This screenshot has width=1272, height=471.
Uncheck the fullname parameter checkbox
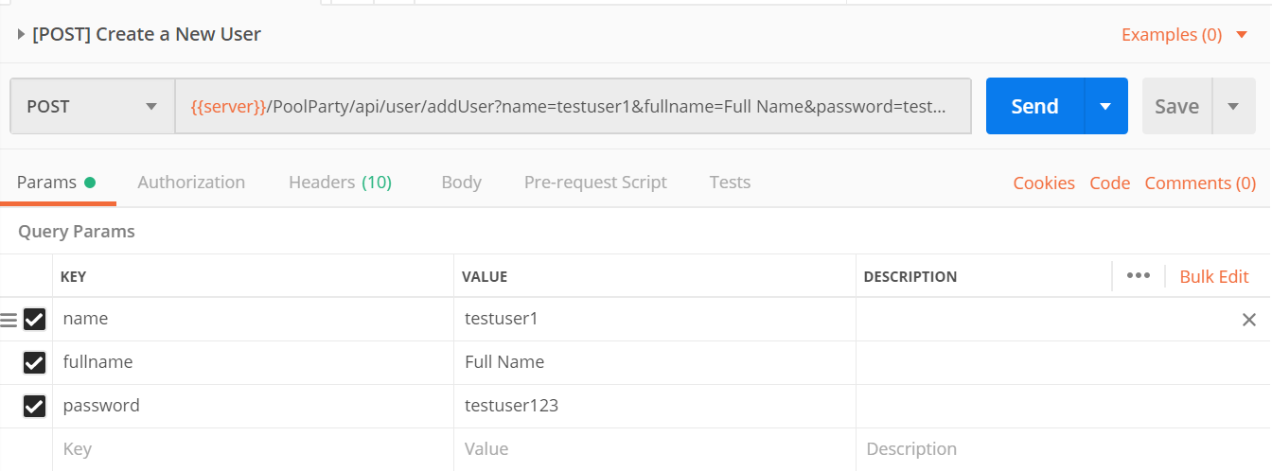tap(34, 363)
